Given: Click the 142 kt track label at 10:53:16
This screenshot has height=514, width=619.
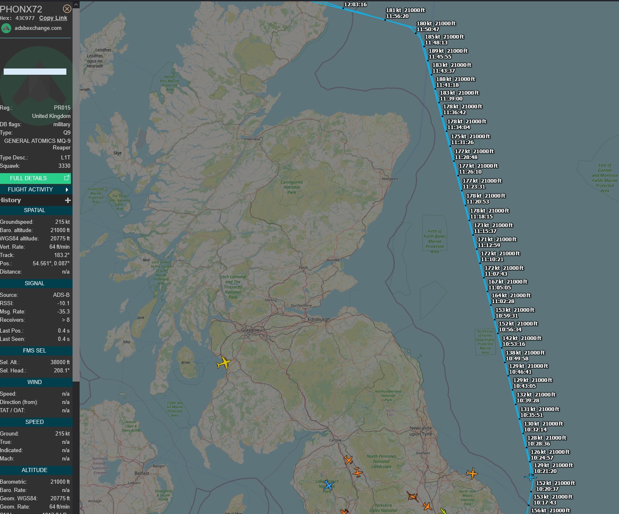Looking at the screenshot, I should (x=522, y=341).
